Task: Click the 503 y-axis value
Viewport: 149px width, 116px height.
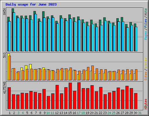Action: (4, 55)
